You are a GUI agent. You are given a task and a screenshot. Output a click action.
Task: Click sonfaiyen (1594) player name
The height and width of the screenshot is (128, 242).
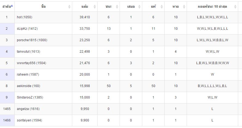(29, 120)
